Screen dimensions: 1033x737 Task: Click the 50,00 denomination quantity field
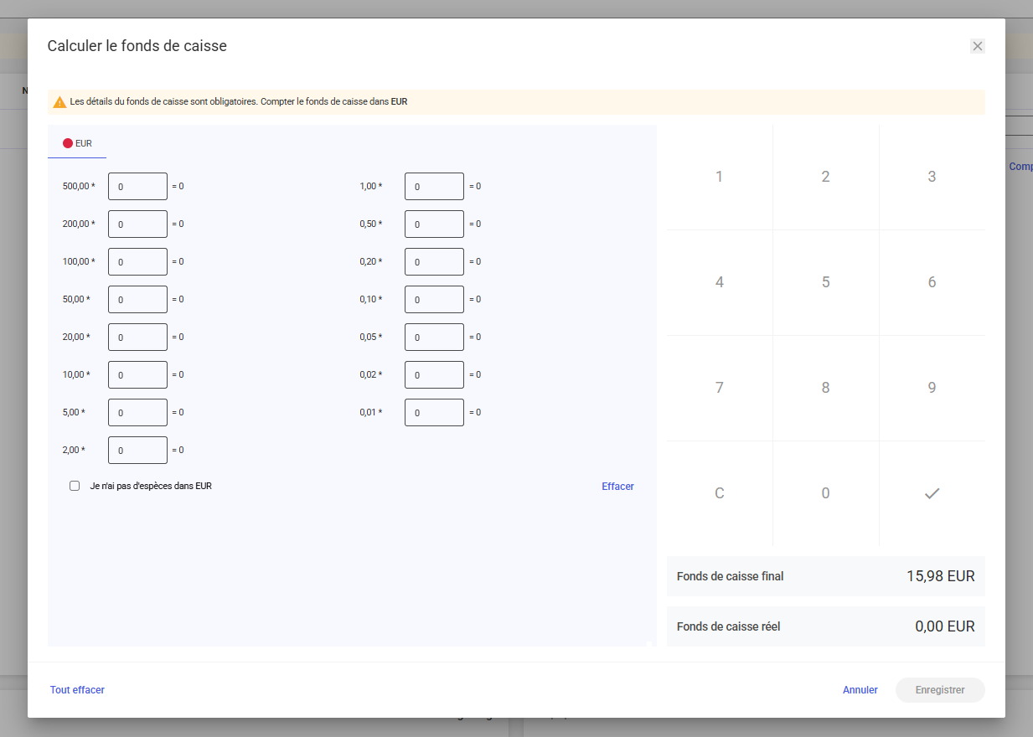tap(137, 299)
